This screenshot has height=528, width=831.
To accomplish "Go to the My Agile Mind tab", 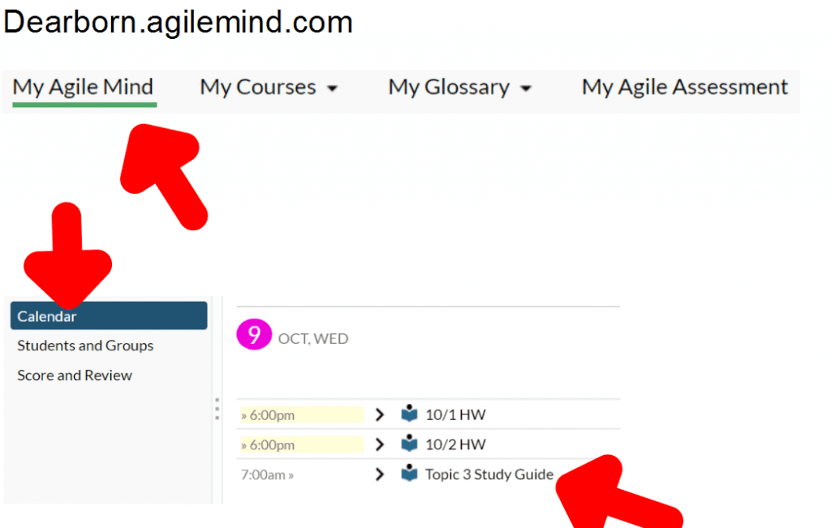I will click(x=84, y=87).
